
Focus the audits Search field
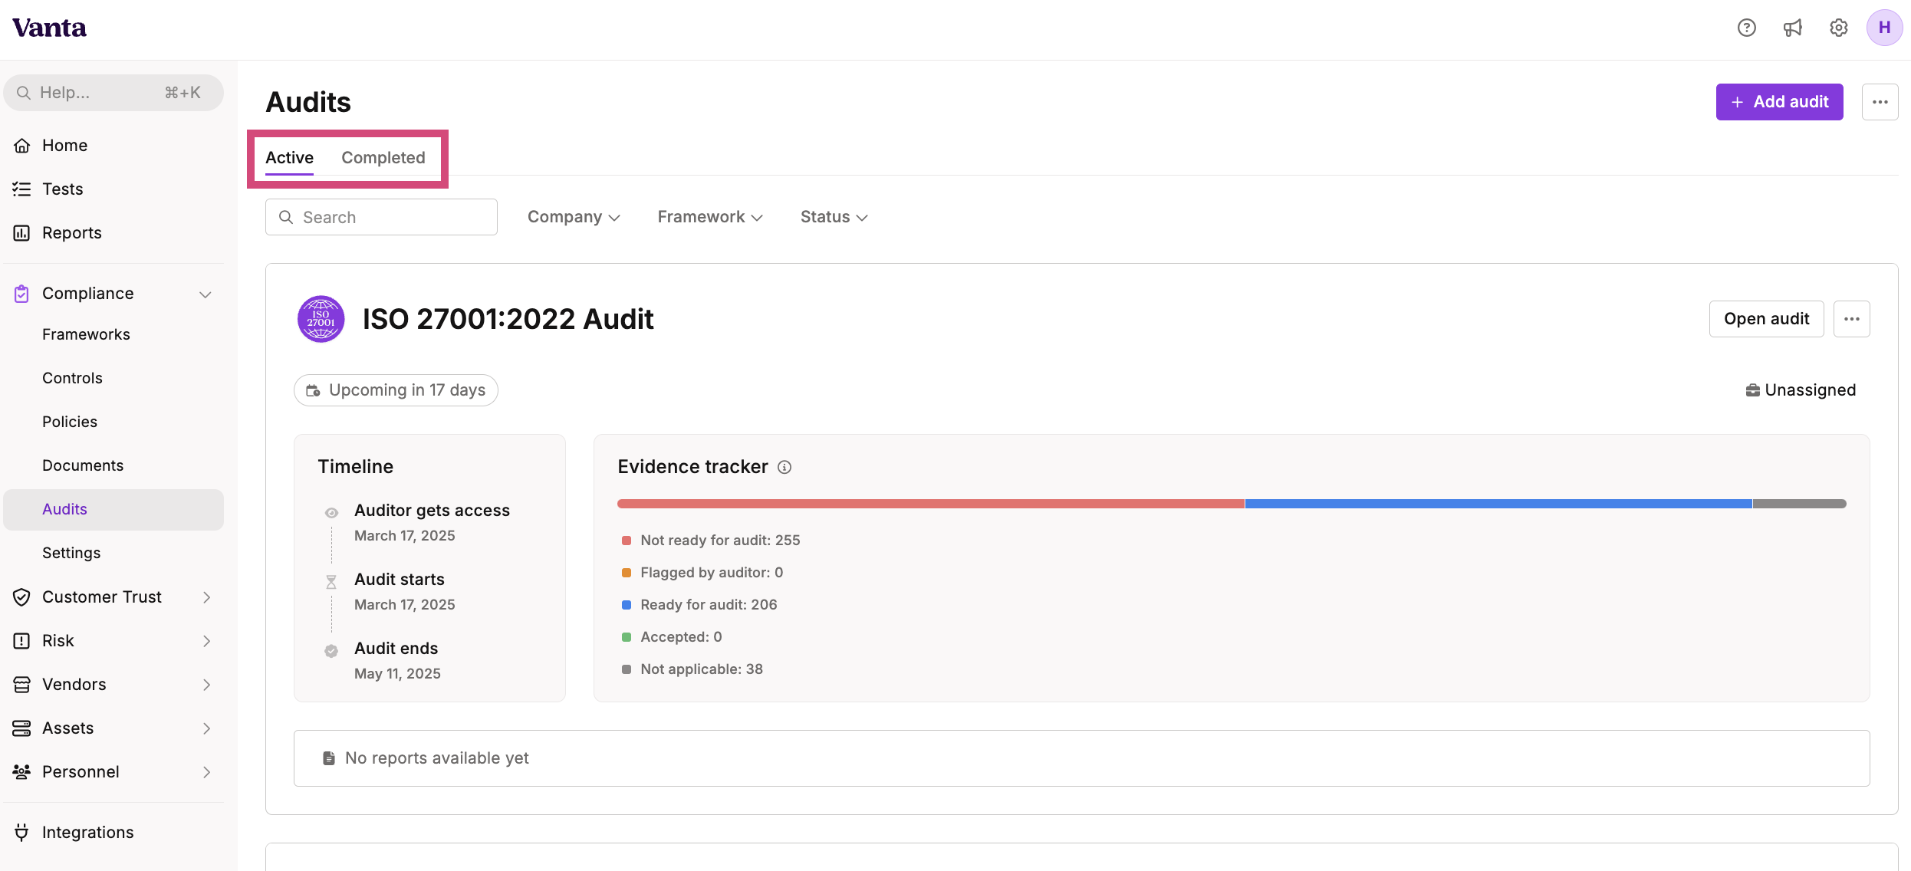tap(381, 218)
